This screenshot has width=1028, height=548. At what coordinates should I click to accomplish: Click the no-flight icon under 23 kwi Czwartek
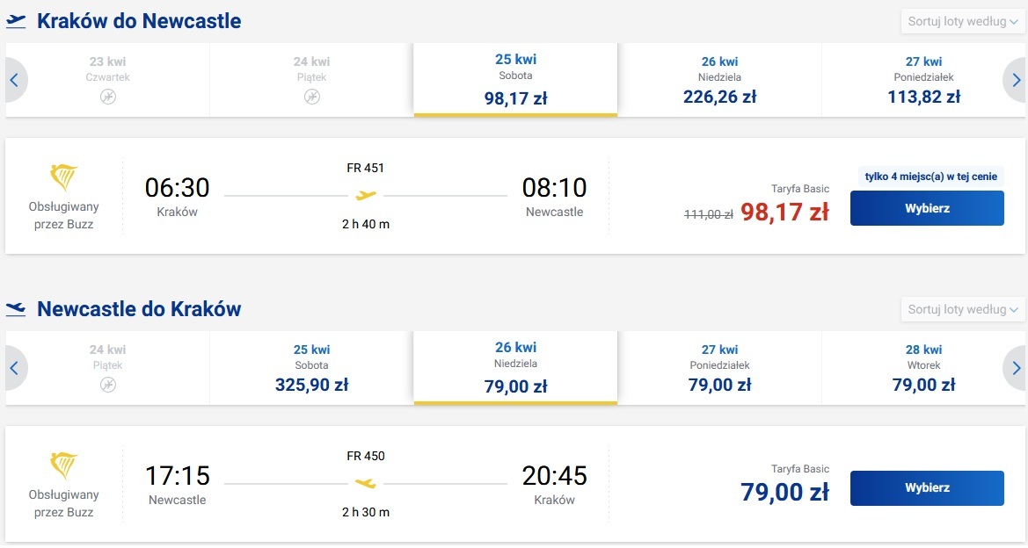[x=108, y=97]
